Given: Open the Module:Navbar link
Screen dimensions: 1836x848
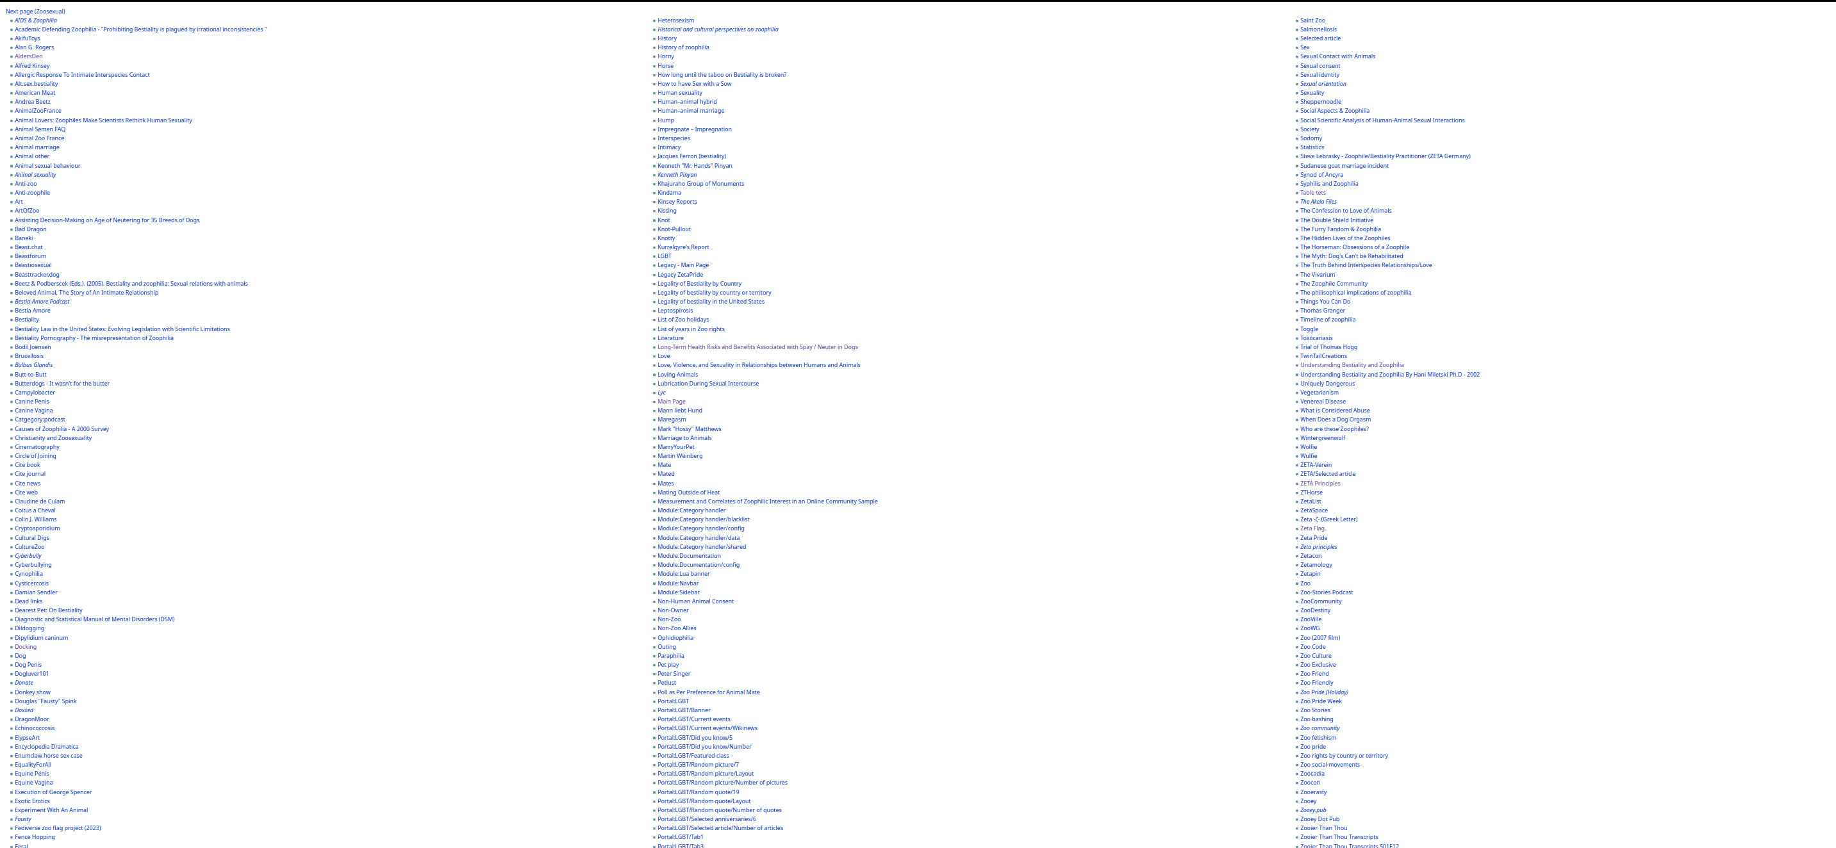Looking at the screenshot, I should 677,583.
